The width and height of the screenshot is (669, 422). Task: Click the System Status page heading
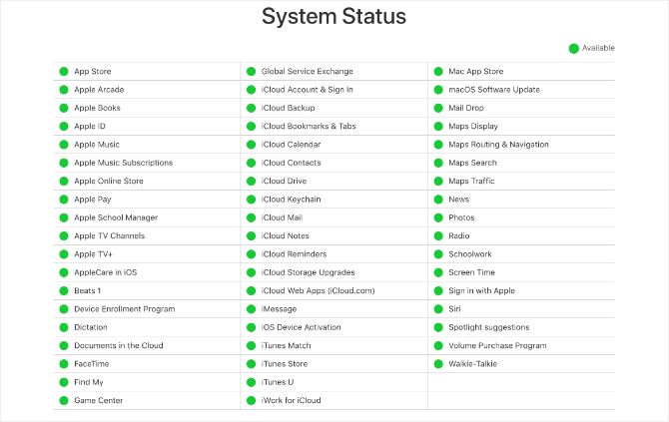[334, 17]
